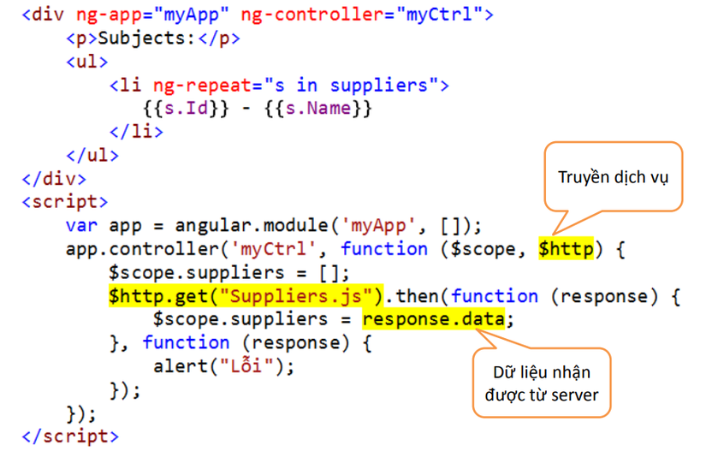706x463 pixels.
Task: Click the closing </div> tag
Action: 54,179
